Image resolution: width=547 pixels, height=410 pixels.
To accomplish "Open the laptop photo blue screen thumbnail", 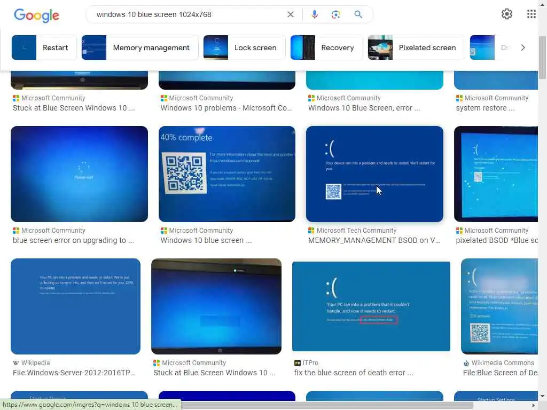I will click(216, 306).
